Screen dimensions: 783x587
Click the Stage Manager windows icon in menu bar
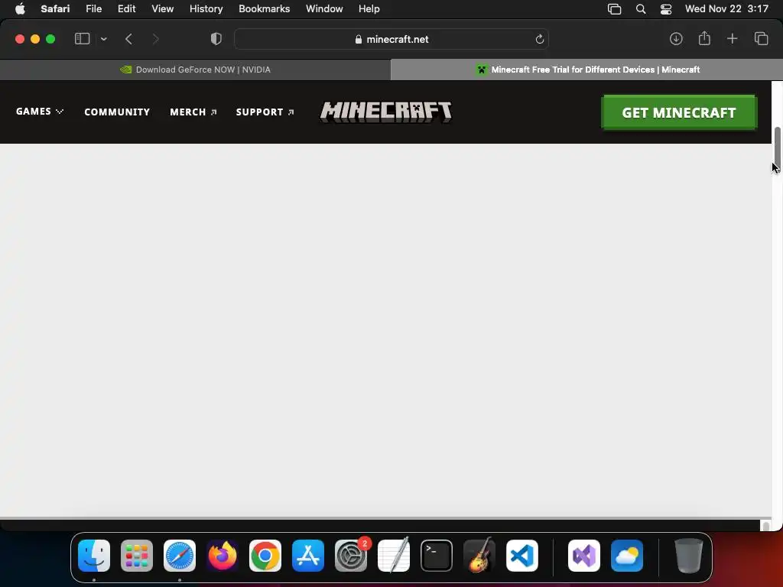point(614,9)
